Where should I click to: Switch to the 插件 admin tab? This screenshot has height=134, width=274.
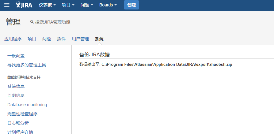pyautogui.click(x=61, y=39)
